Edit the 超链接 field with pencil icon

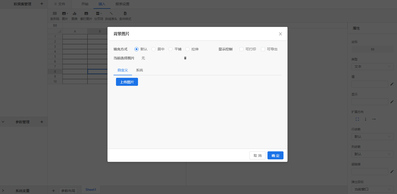392,172
